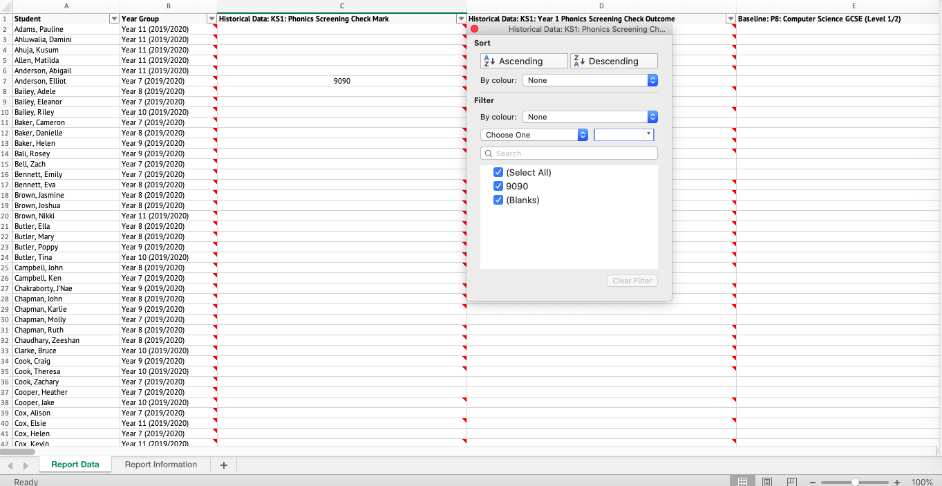942x486 pixels.
Task: Uncheck the 9090 filter value
Action: pos(498,186)
